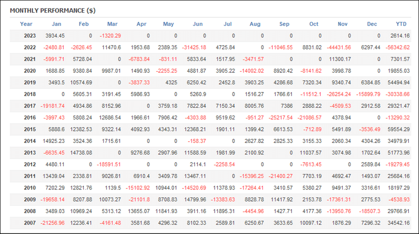Select February 2013 value 14738.08

point(81,153)
